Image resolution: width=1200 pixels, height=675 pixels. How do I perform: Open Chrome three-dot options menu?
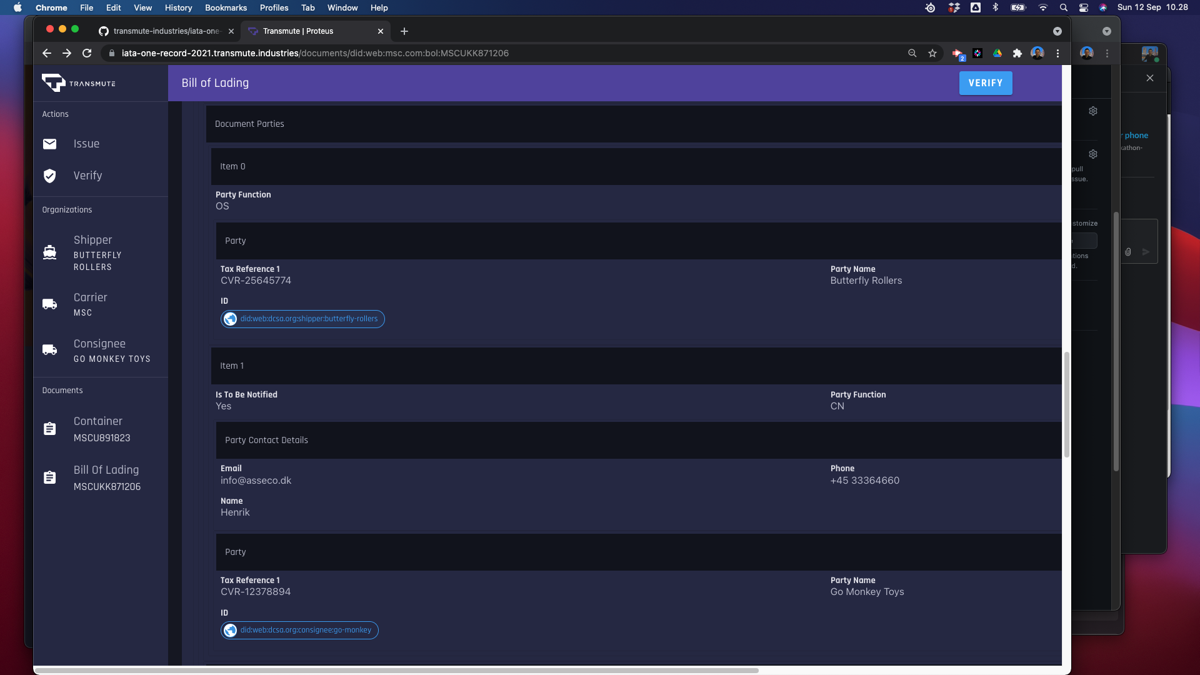pyautogui.click(x=1057, y=54)
